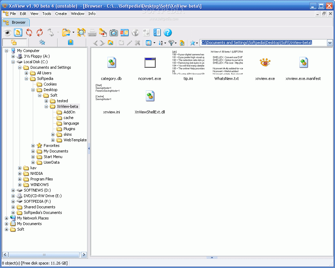Screen dimensions: 335x268
Task: Select the AddOn folder in tree
Action: click(x=69, y=112)
